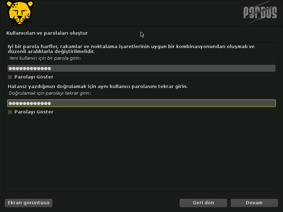This screenshot has height=212, width=283.
Task: Click empty panel area below the form
Action: [140, 154]
